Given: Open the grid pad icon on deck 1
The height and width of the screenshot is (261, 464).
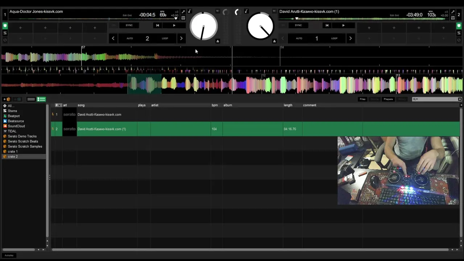Looking at the screenshot, I should [183, 18].
